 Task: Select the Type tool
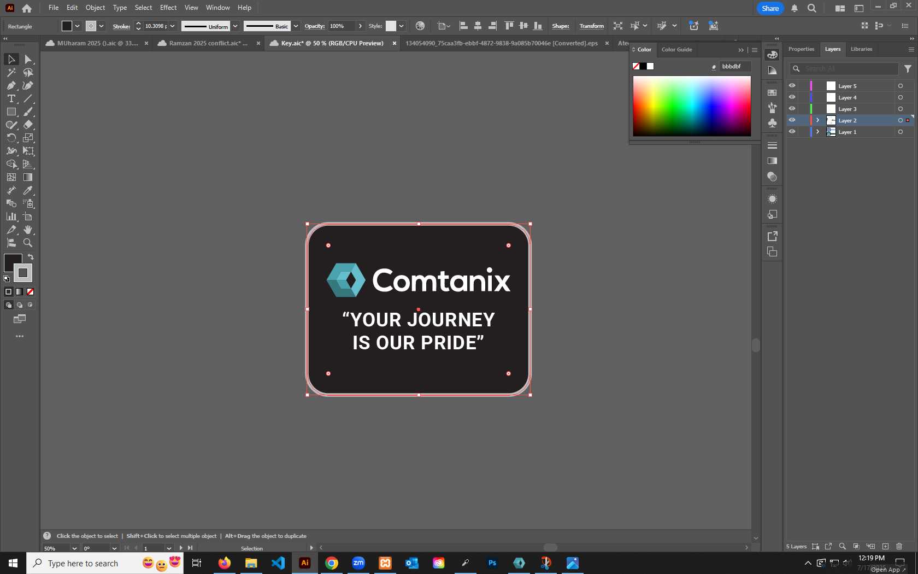click(x=11, y=98)
